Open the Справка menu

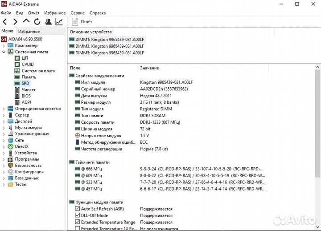pos(98,13)
